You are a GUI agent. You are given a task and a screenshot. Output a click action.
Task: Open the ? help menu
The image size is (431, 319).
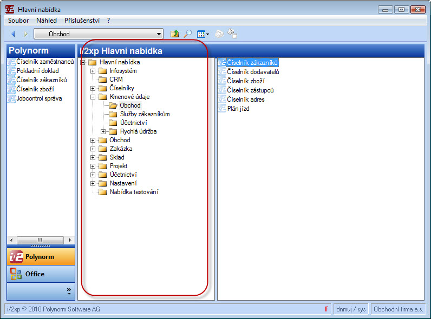pyautogui.click(x=109, y=21)
